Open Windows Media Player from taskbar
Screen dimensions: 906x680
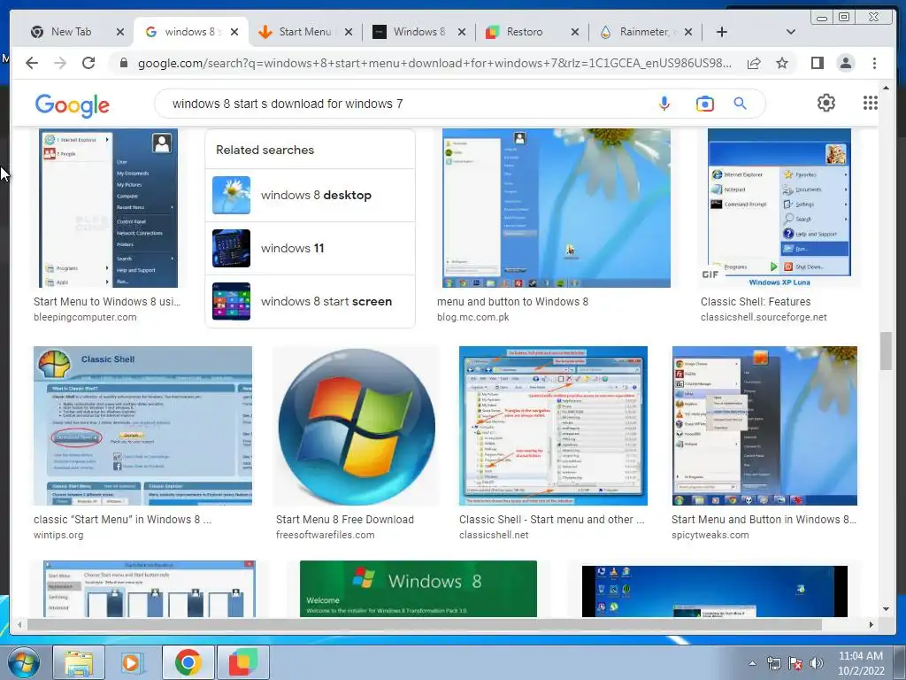tap(133, 662)
